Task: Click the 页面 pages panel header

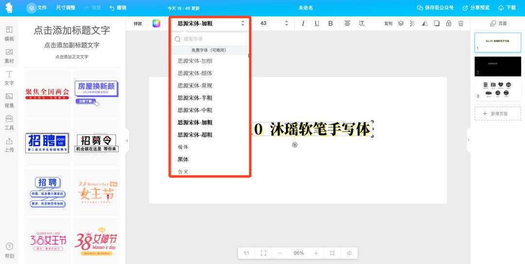Action: tap(498, 23)
